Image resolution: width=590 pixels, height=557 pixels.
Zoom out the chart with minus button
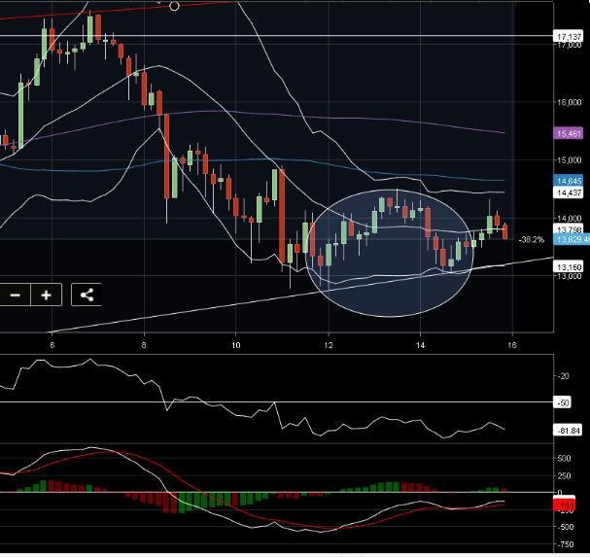(15, 295)
